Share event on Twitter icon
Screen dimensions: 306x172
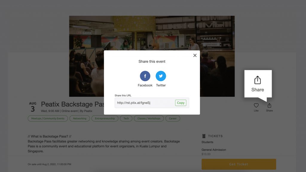pos(161,76)
